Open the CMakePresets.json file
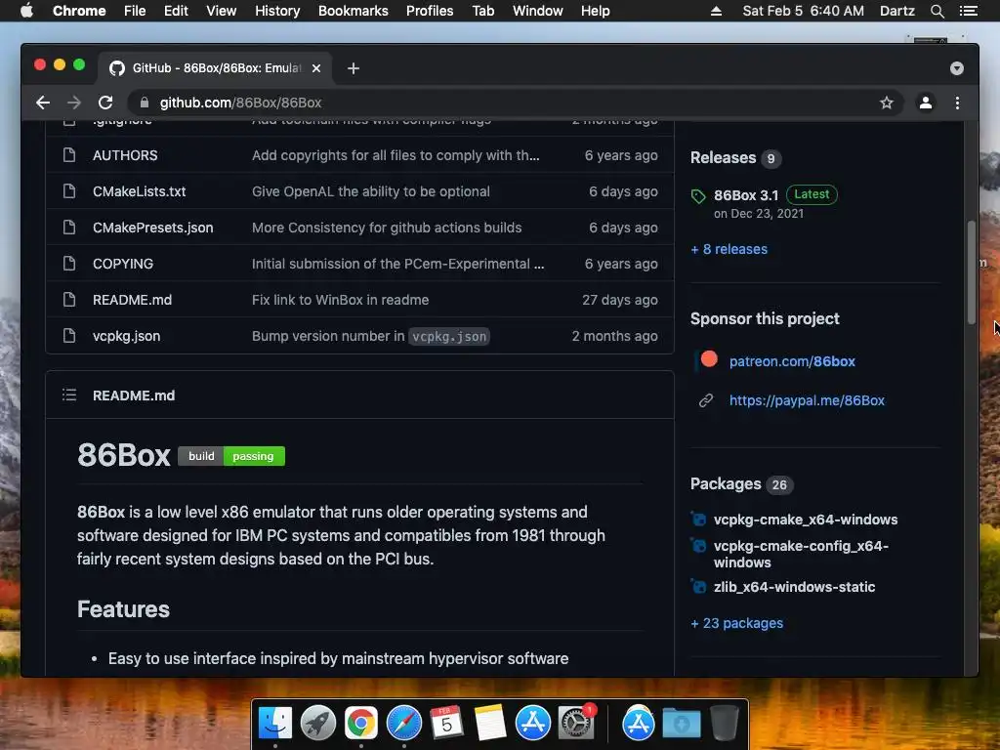 (x=153, y=228)
